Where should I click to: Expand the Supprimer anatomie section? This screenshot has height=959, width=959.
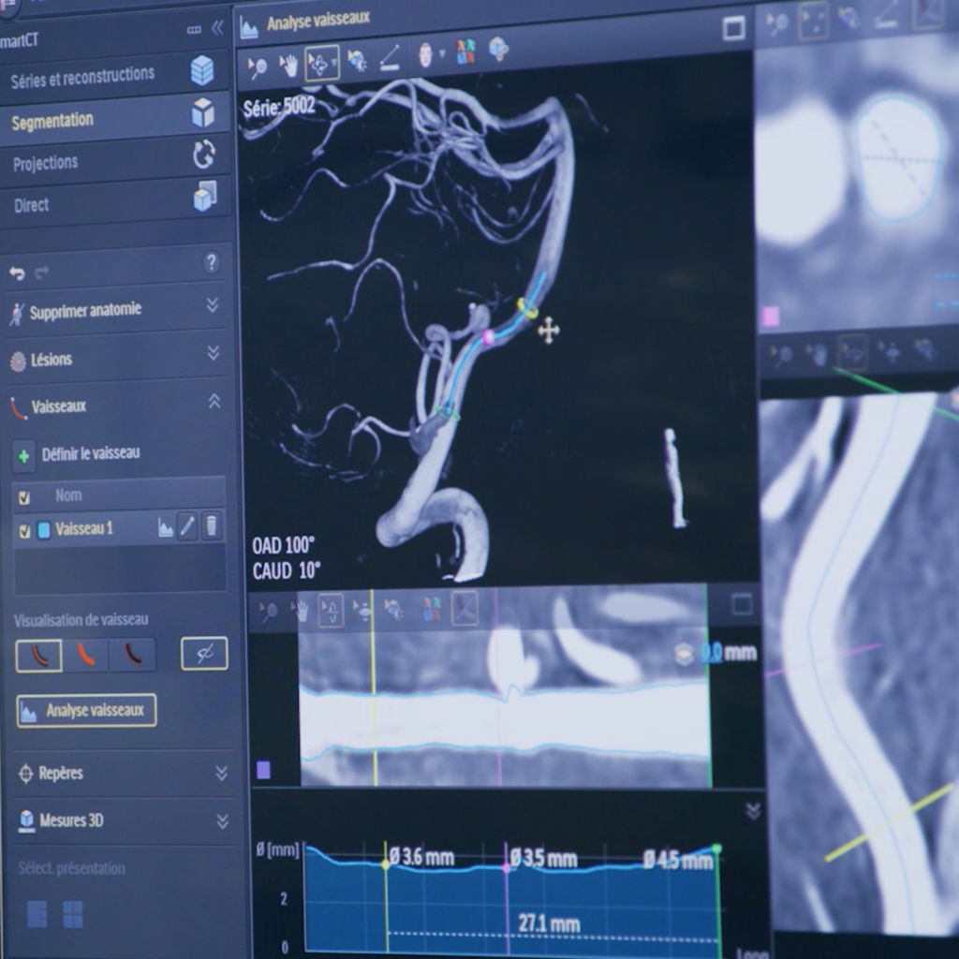pos(213,305)
